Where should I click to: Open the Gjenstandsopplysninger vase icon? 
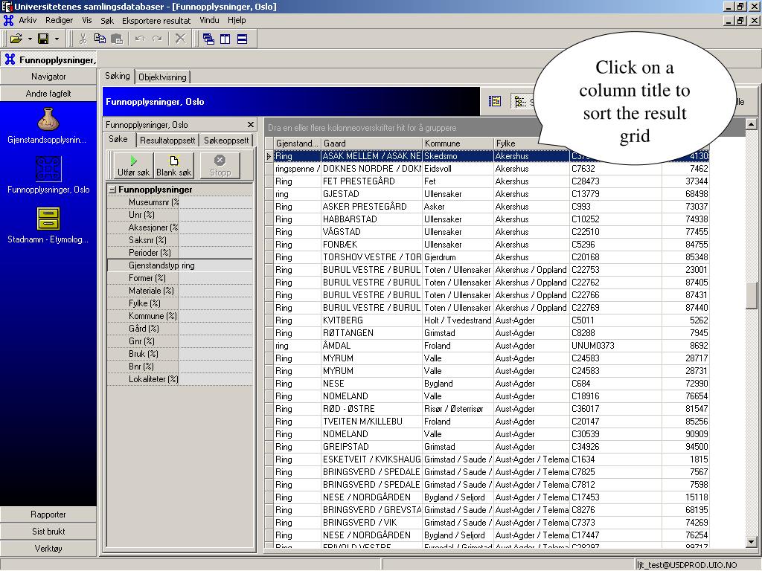pos(48,120)
